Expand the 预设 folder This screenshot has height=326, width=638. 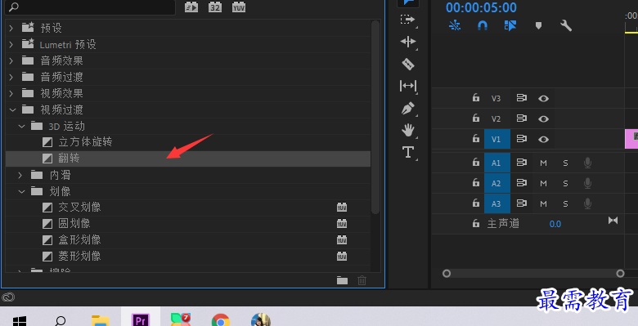pyautogui.click(x=11, y=28)
